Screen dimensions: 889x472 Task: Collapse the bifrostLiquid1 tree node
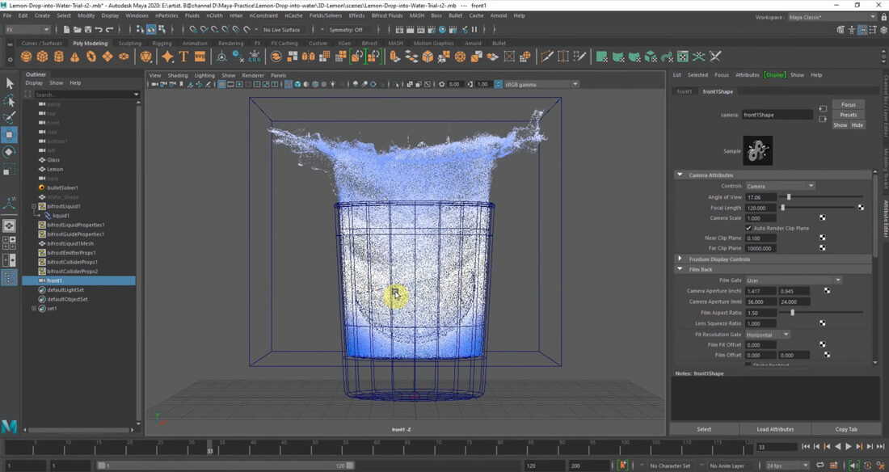pos(33,207)
